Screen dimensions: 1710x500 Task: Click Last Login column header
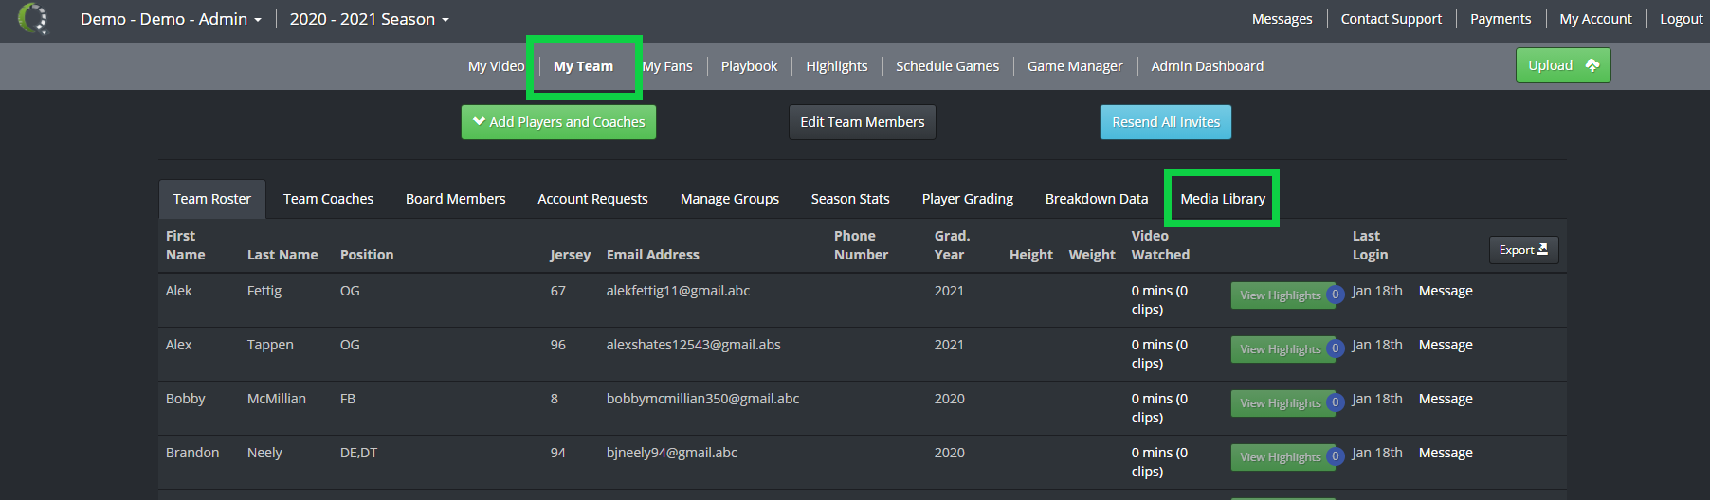1370,245
